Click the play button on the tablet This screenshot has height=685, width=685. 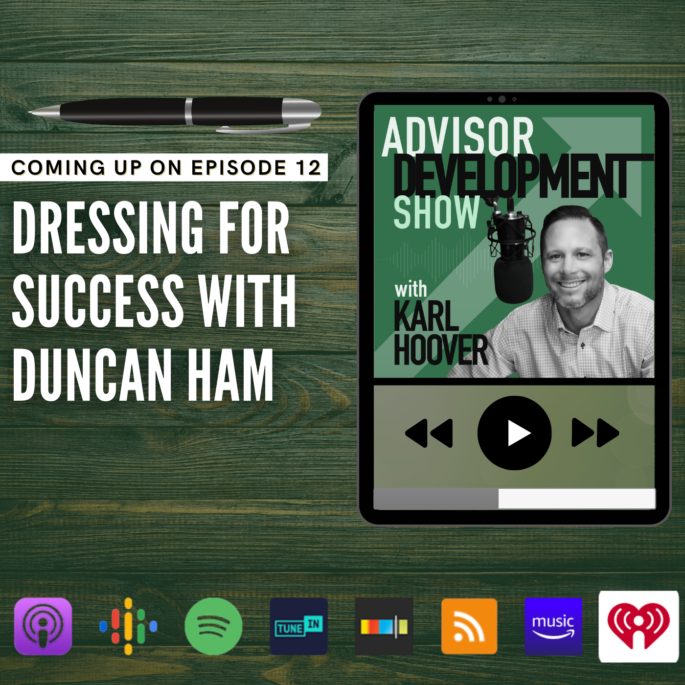pos(515,433)
